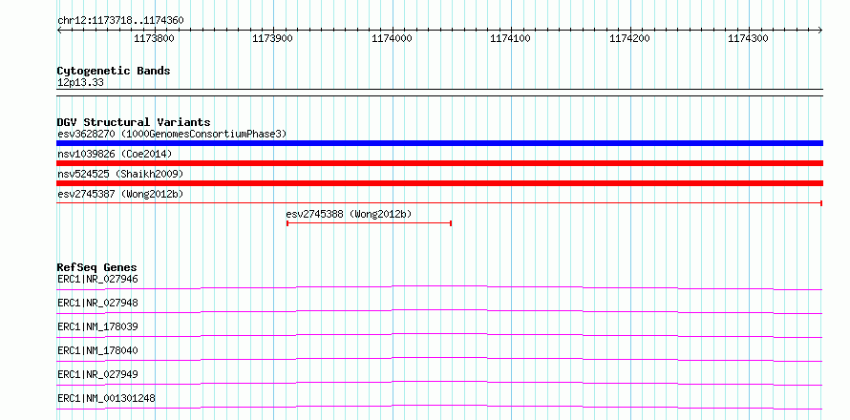Click the black cytogenetic band 12p13.33 bar
This screenshot has width=850, height=420.
click(439, 93)
